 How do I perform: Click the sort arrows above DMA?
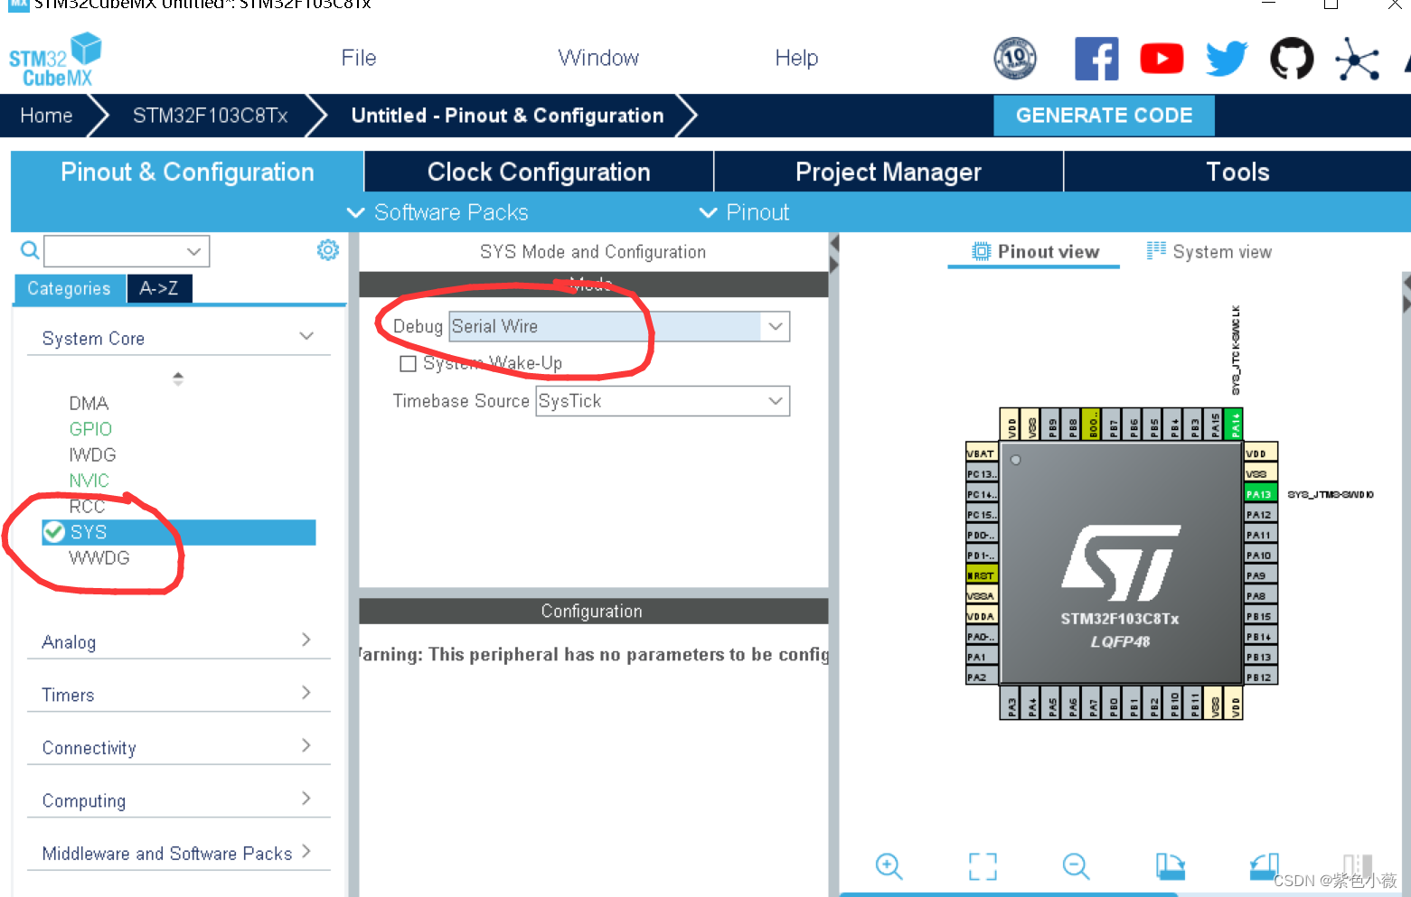[178, 378]
